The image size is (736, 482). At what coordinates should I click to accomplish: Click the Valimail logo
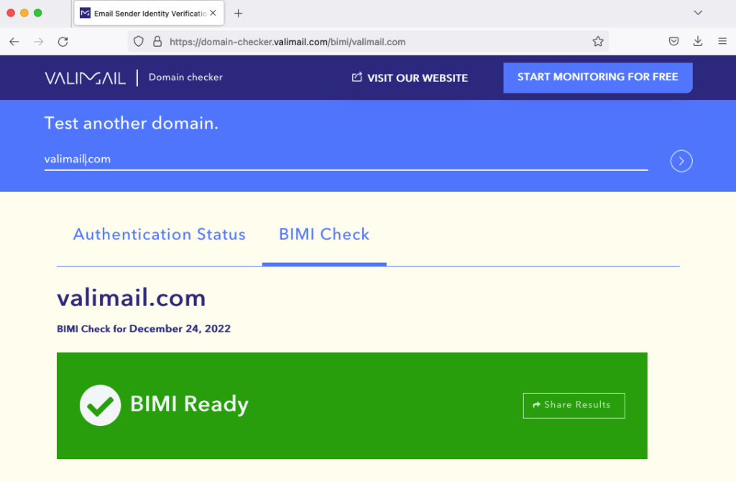(x=85, y=78)
